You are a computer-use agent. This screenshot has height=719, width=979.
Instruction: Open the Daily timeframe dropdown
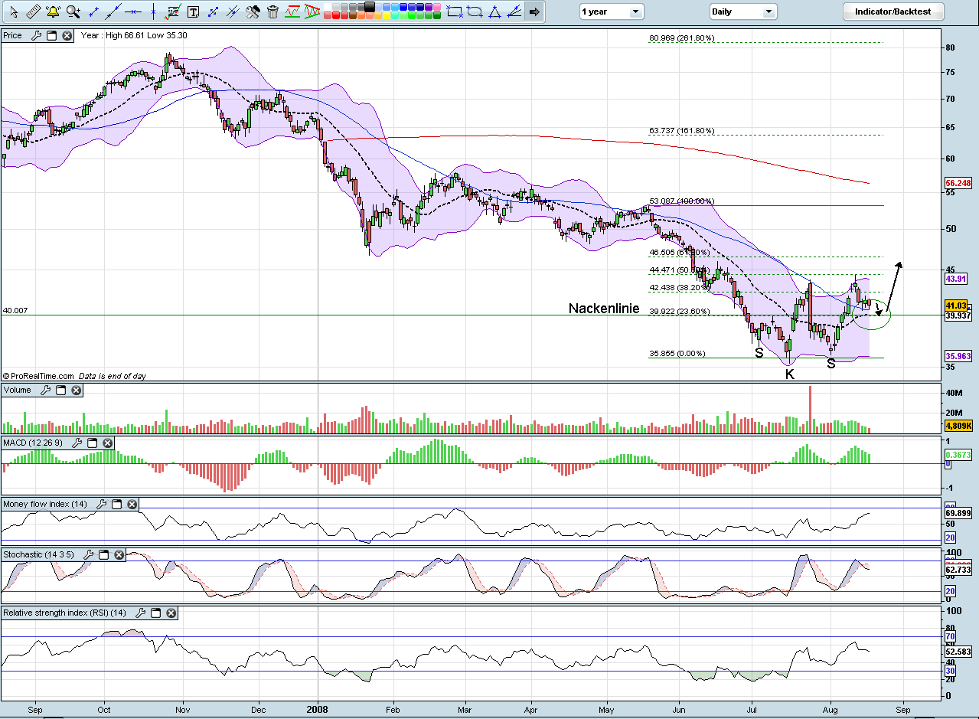coord(742,11)
